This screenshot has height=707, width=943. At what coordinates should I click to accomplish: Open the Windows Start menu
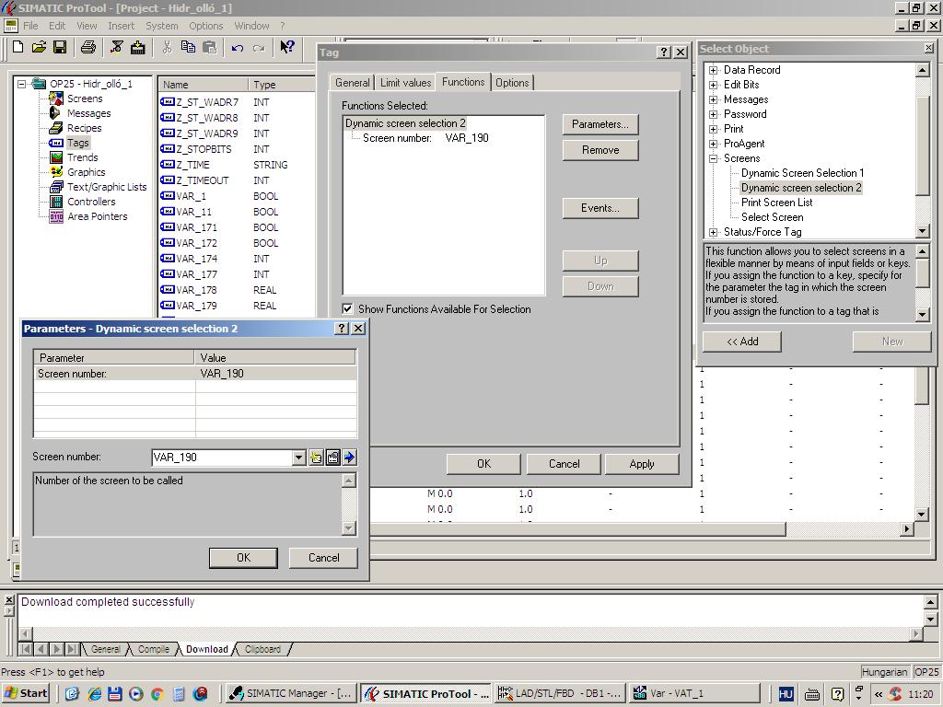click(x=26, y=693)
